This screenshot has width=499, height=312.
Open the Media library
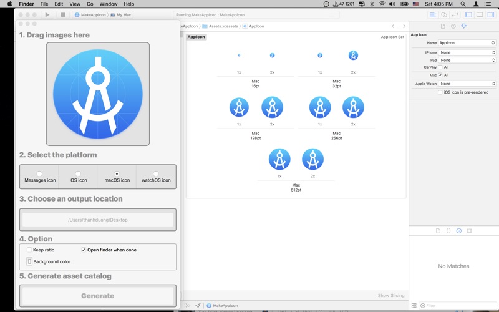click(469, 231)
